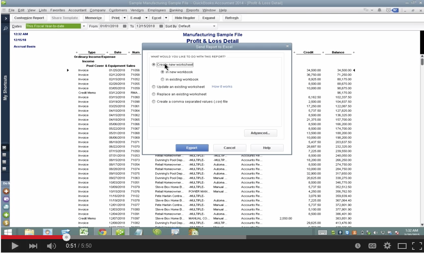
Task: Enter fullscreen video mode
Action: pyautogui.click(x=417, y=246)
